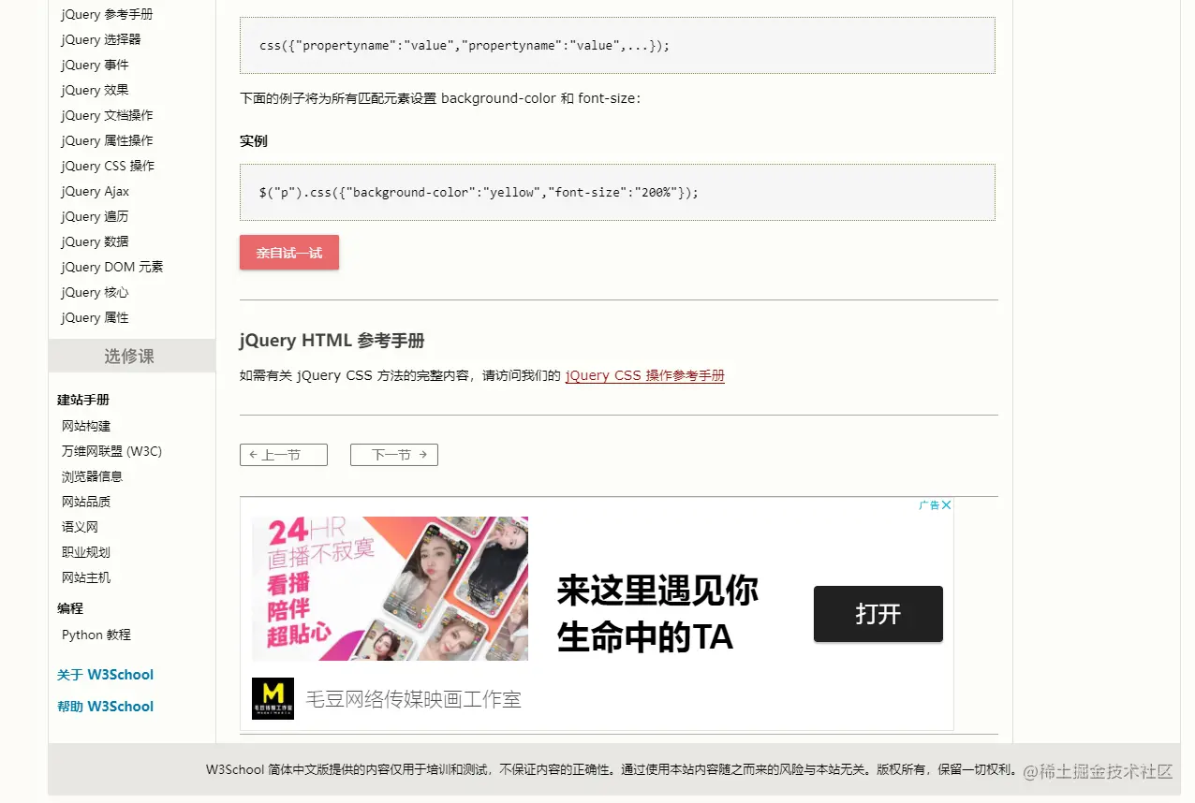
Task: Click jQuery HTML 参考手册 heading
Action: point(332,341)
